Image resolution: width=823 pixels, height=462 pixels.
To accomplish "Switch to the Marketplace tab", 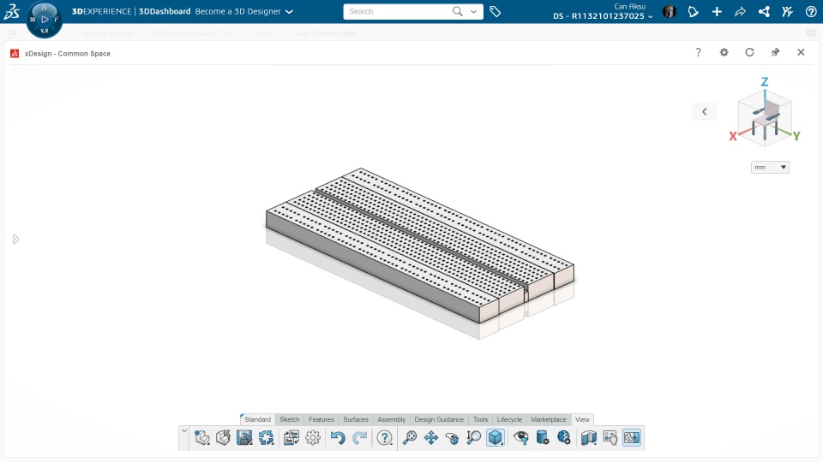I will pos(549,419).
